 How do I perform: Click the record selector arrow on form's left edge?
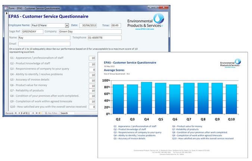tap(7, 13)
